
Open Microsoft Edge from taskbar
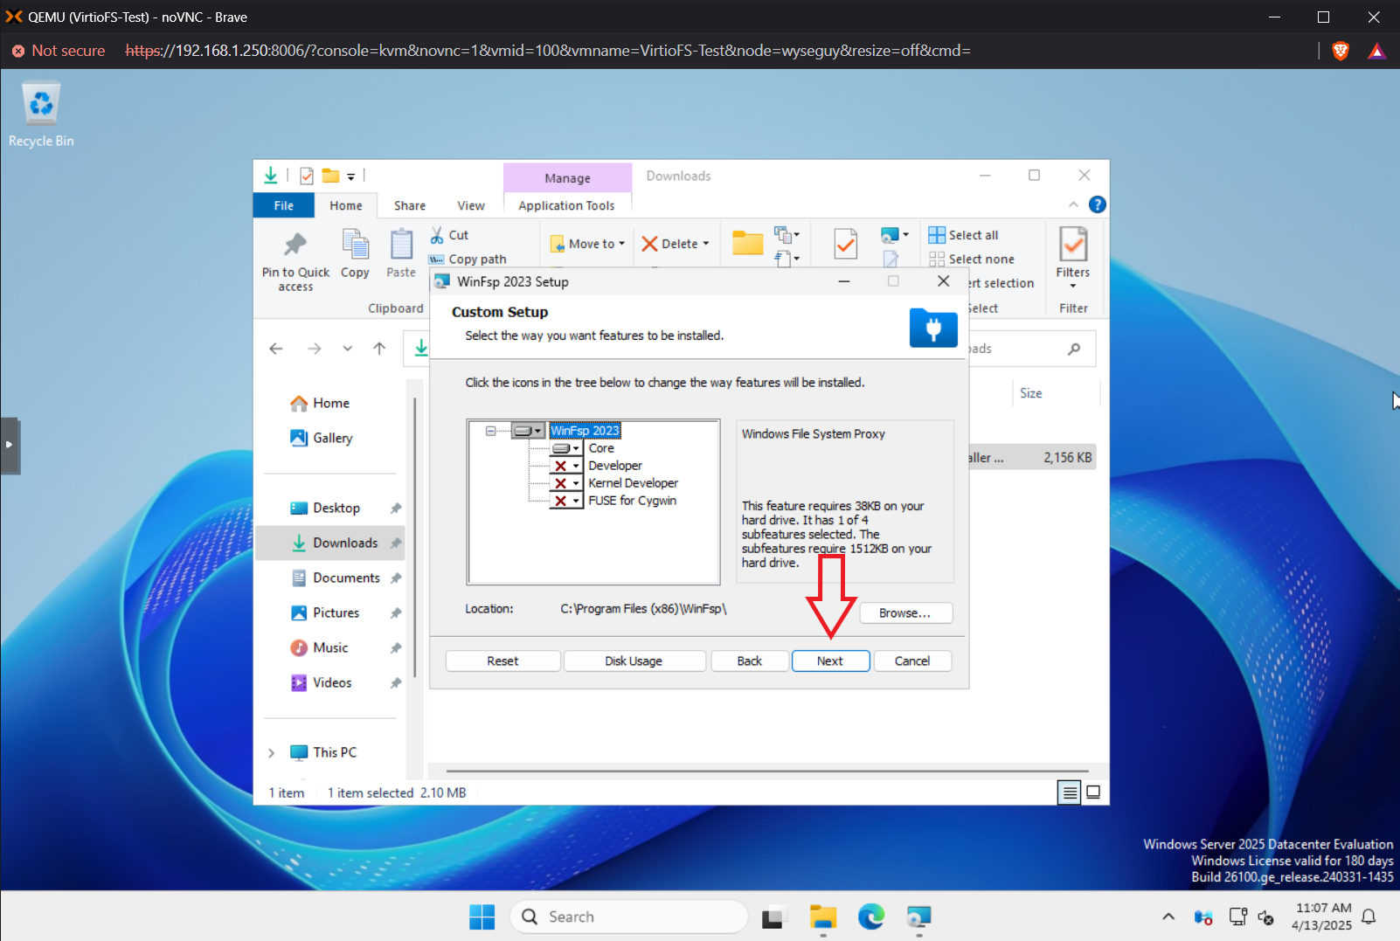click(870, 917)
